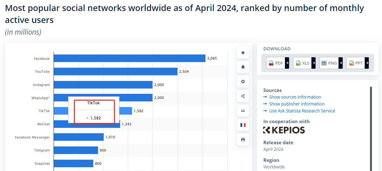Click Use Ask Statista Research Service

click(302, 111)
